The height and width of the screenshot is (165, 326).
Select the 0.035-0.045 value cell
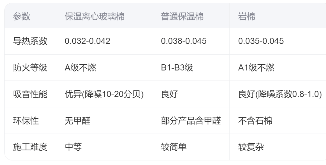(261, 41)
